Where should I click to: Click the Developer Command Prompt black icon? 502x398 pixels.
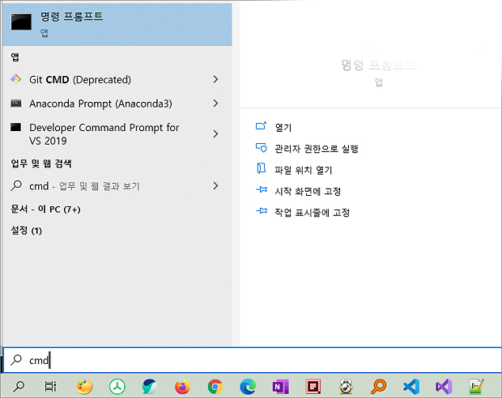(x=15, y=127)
